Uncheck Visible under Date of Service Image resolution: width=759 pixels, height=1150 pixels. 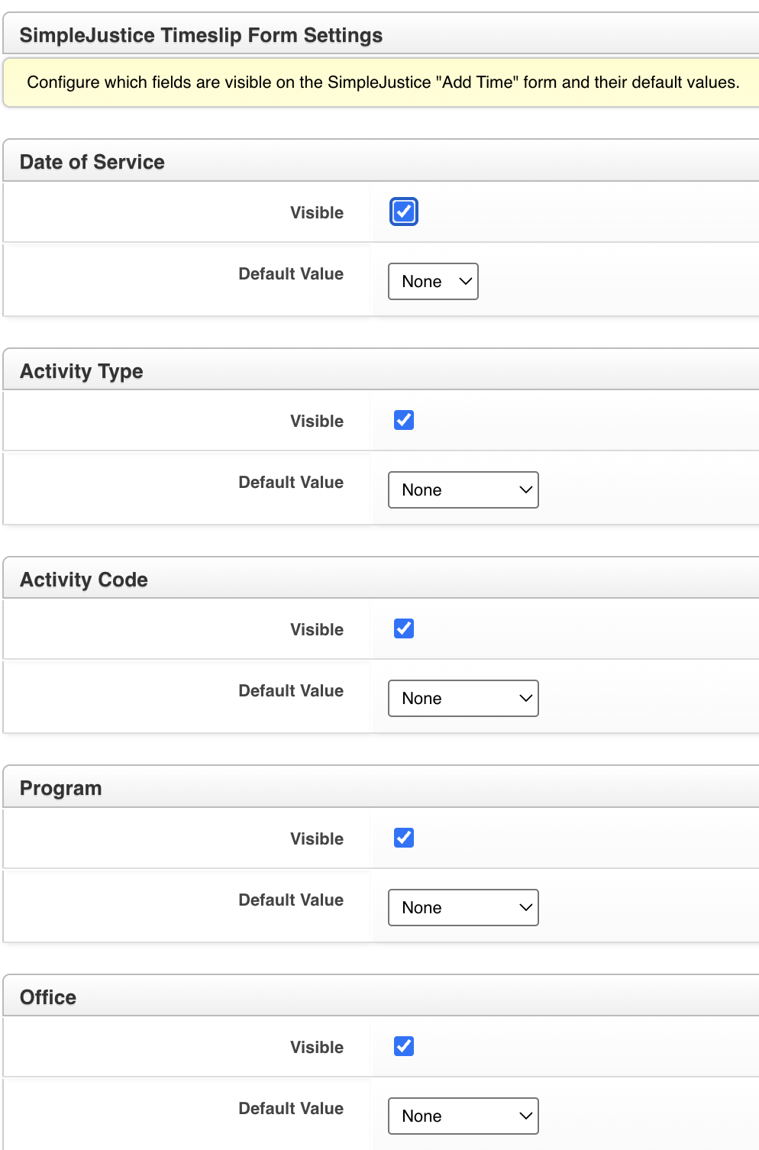(404, 212)
